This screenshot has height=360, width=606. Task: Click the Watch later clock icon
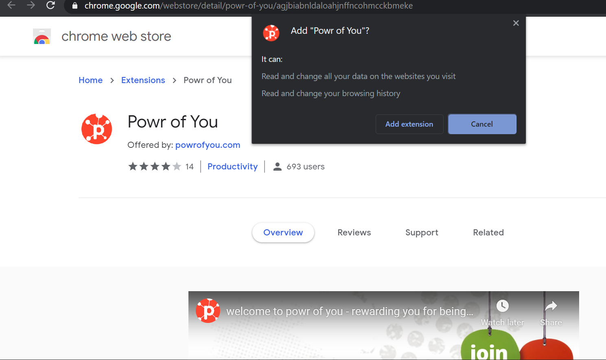[503, 306]
